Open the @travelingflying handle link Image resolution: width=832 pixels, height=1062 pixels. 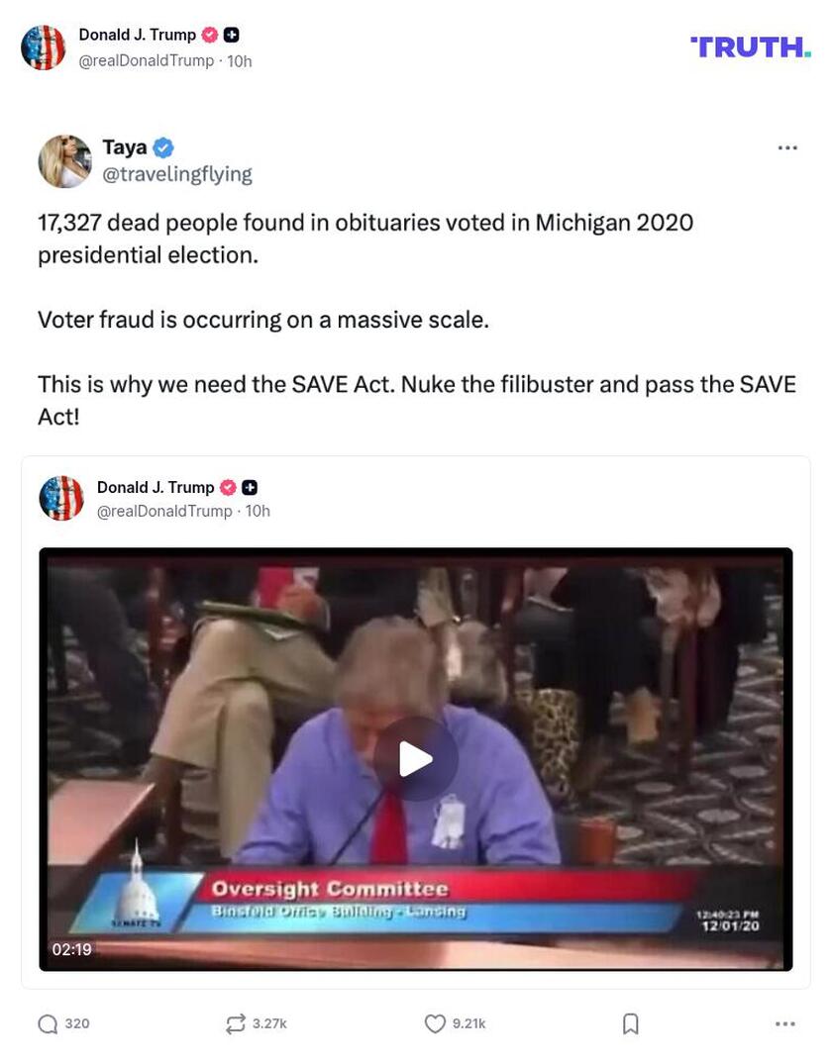tap(177, 174)
